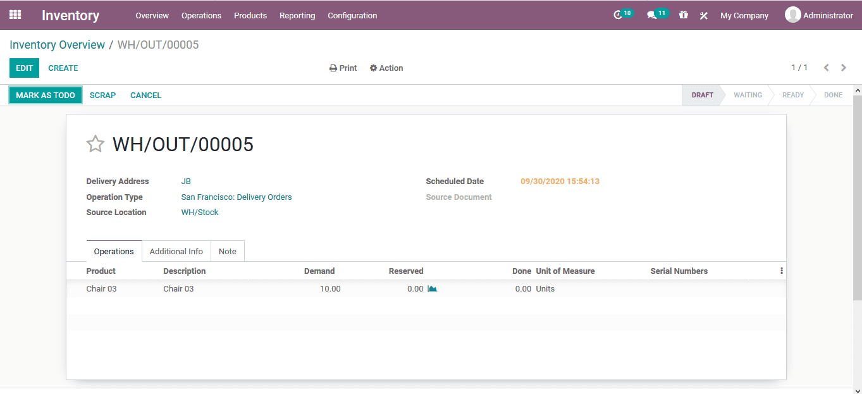Go to next record with pagination arrow
This screenshot has width=862, height=394.
click(843, 67)
